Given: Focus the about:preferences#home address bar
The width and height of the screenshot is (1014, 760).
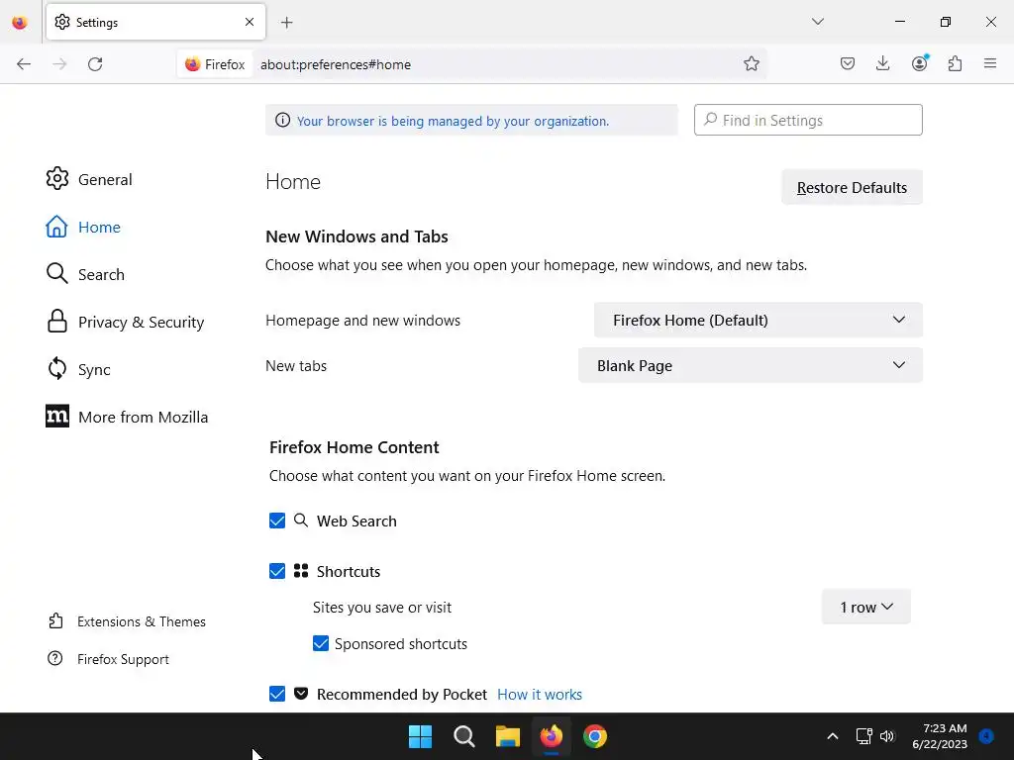Looking at the screenshot, I should (495, 64).
